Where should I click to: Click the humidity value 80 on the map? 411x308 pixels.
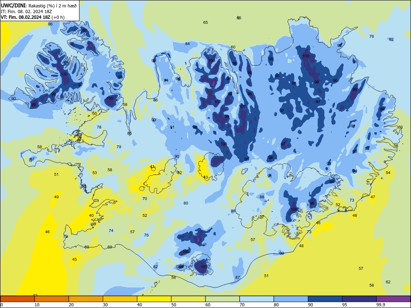(x=186, y=203)
